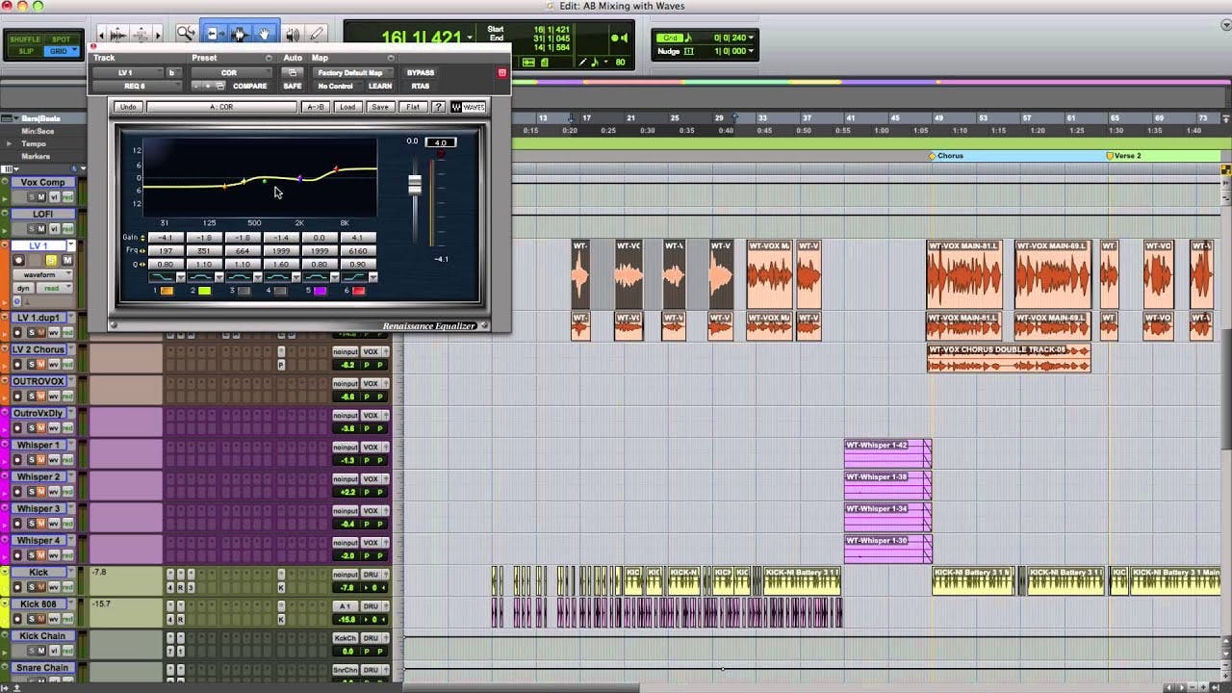Open Factory Default Map dropdown
The image size is (1232, 693).
[353, 72]
